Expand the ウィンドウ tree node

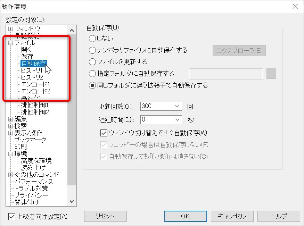tap(11, 29)
